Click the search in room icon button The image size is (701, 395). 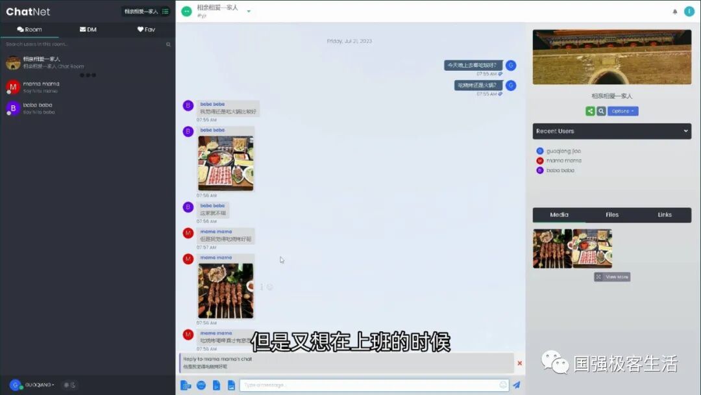601,111
